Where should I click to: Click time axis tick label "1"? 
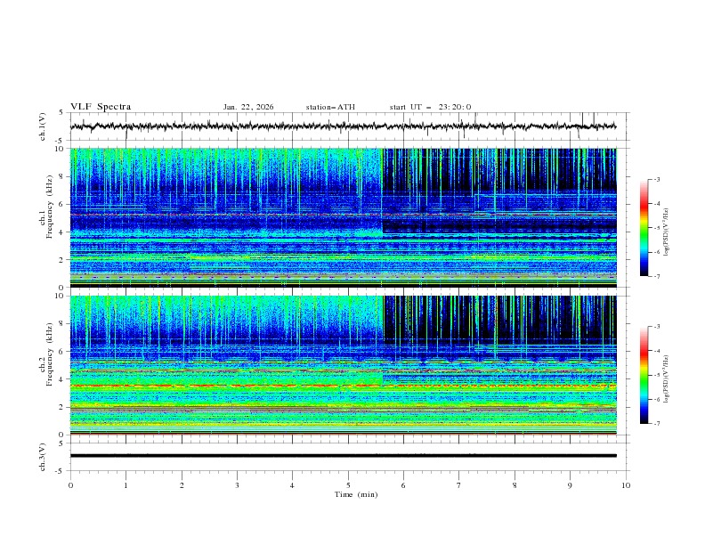pyautogui.click(x=126, y=485)
